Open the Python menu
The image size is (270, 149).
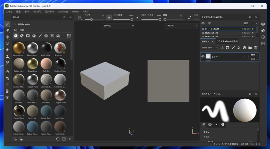[x=76, y=11]
